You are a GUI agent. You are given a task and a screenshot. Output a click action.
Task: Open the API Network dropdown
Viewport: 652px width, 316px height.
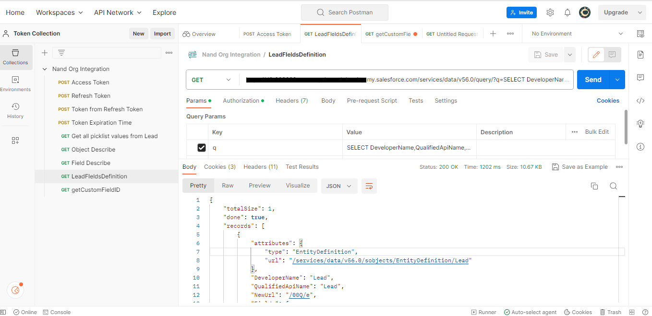click(x=118, y=12)
